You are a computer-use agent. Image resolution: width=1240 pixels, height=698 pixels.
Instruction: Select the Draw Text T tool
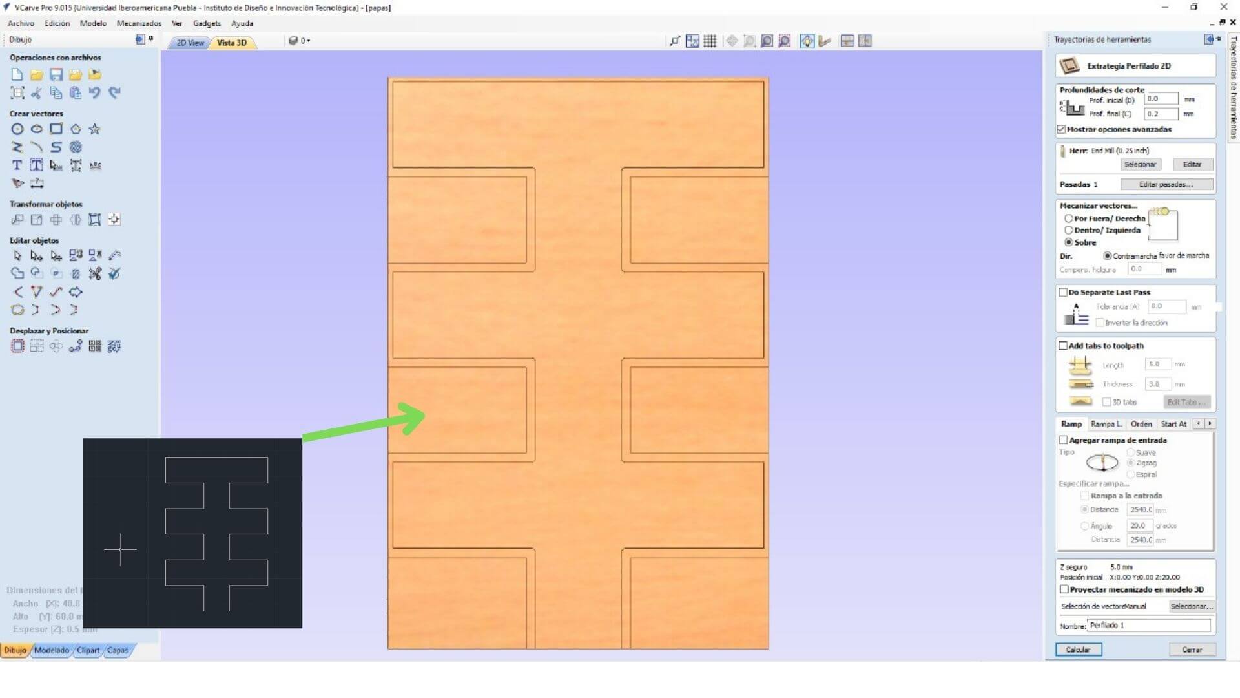tap(17, 165)
